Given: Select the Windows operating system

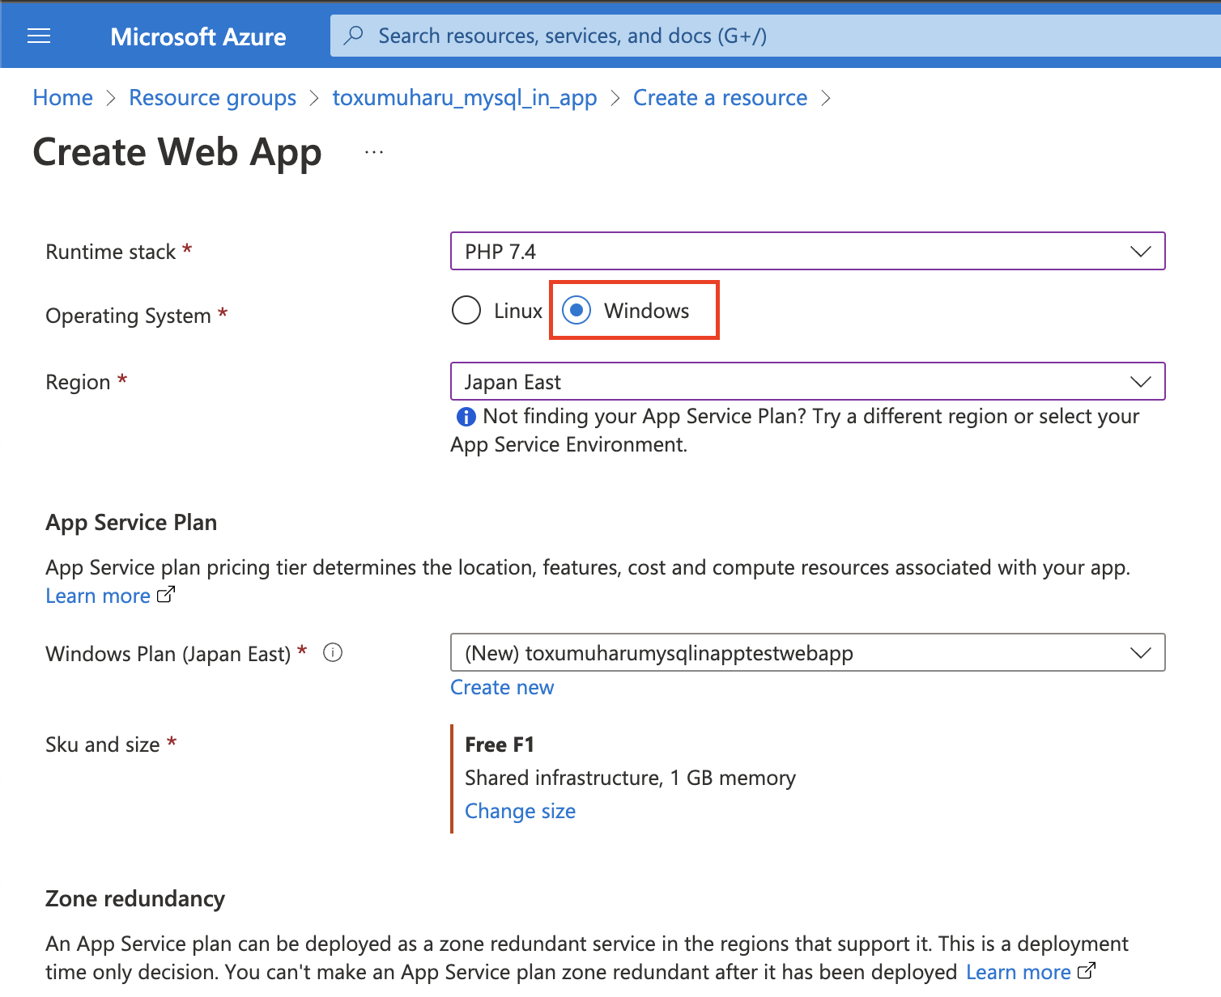Looking at the screenshot, I should click(576, 310).
